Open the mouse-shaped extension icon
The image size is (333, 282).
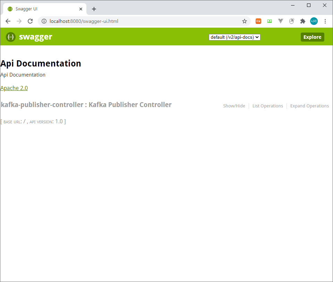tap(292, 21)
